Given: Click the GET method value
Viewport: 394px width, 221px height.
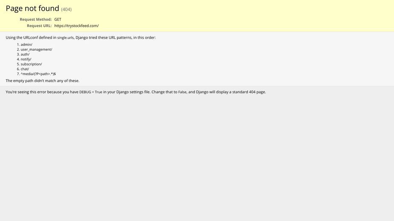Looking at the screenshot, I should [58, 19].
